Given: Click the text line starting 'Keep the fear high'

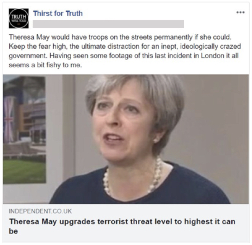Looking at the screenshot, I should pos(125,47).
